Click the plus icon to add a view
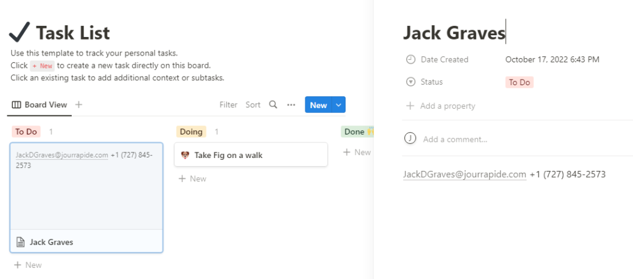The width and height of the screenshot is (633, 279). 79,105
